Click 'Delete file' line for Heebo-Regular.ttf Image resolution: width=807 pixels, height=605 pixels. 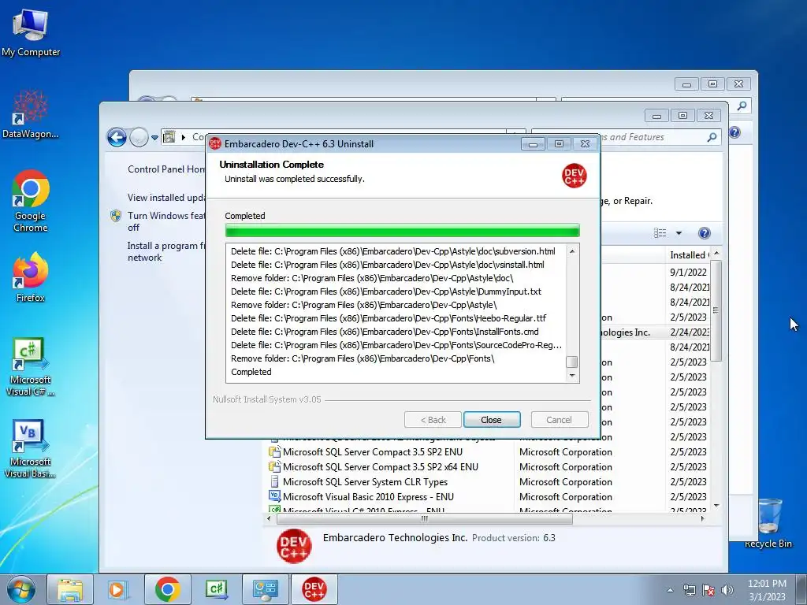(x=389, y=318)
